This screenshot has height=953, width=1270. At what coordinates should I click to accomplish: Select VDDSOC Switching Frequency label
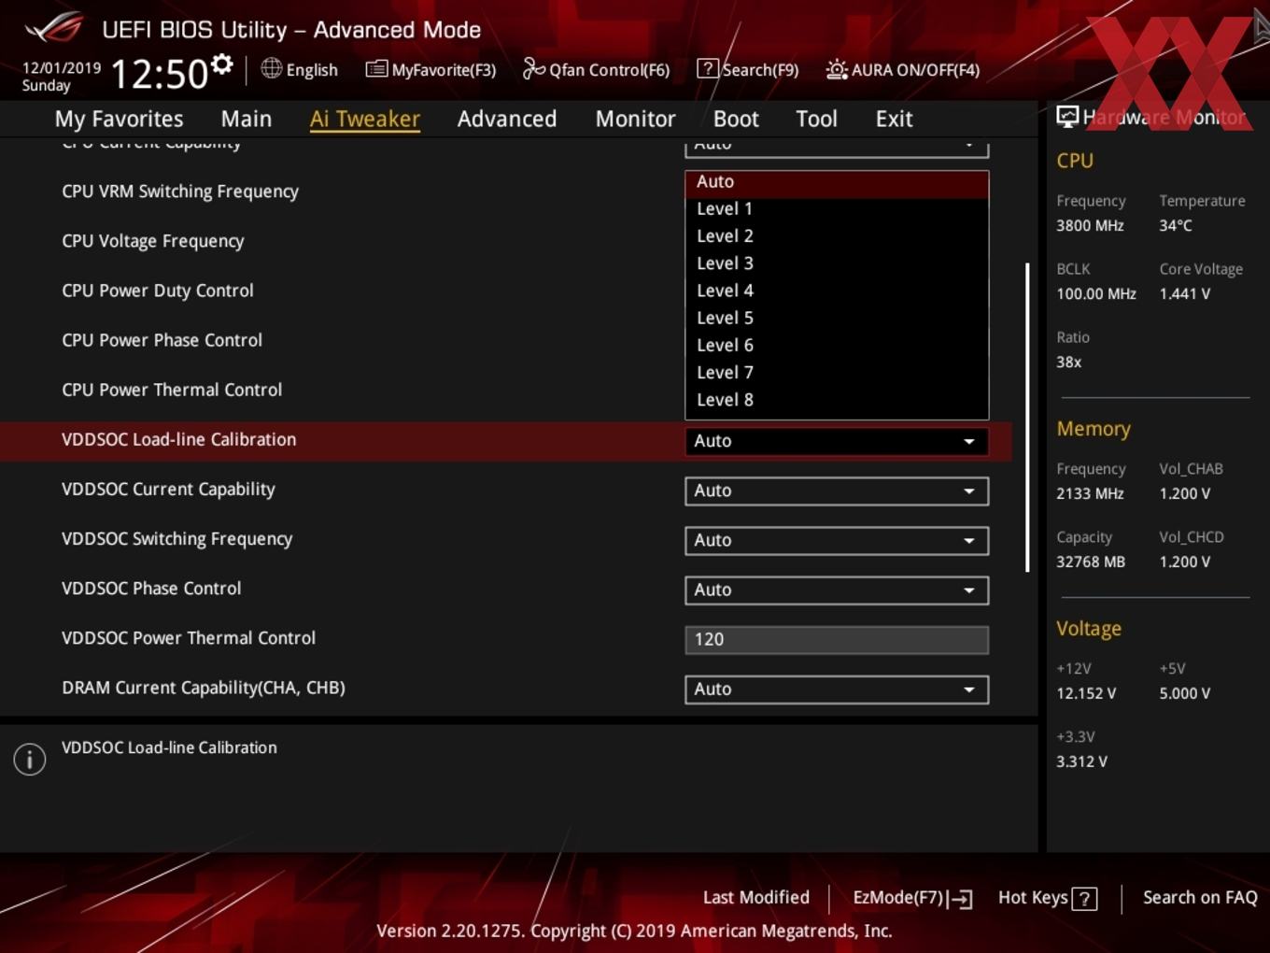tap(177, 539)
